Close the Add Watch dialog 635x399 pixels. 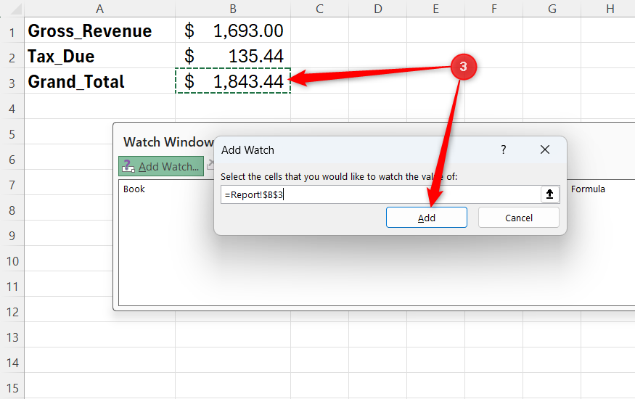(545, 149)
